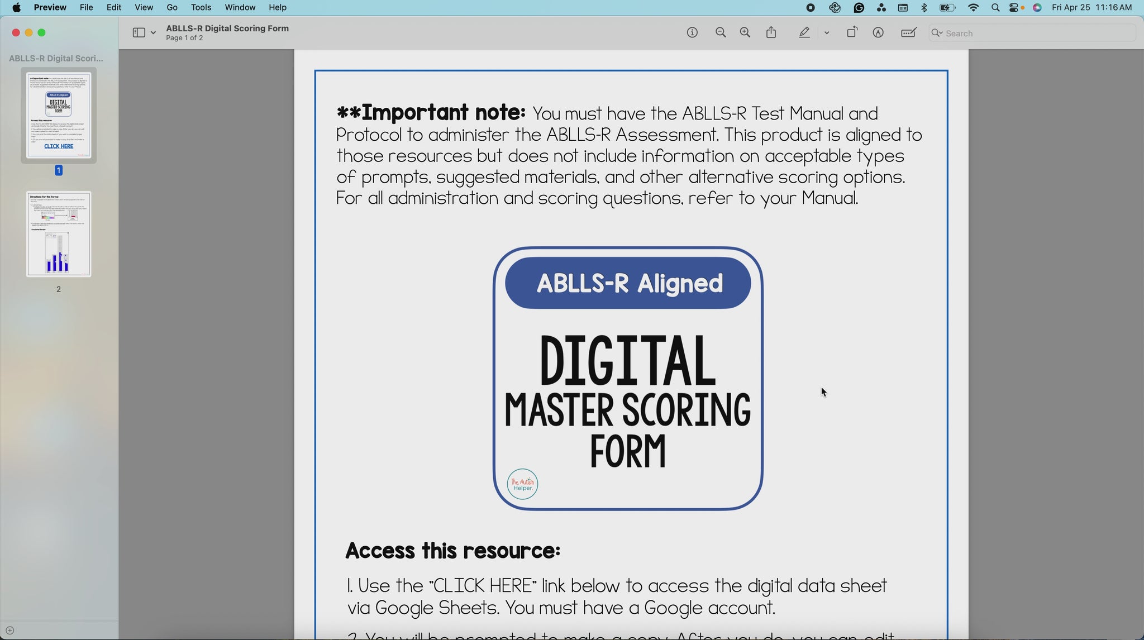This screenshot has width=1144, height=640.
Task: Select the page 2 thumbnail
Action: [x=59, y=234]
